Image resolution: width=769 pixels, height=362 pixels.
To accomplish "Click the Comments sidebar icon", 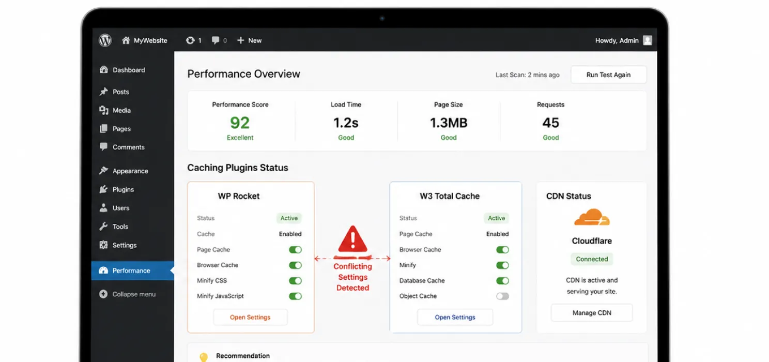I will (x=103, y=147).
